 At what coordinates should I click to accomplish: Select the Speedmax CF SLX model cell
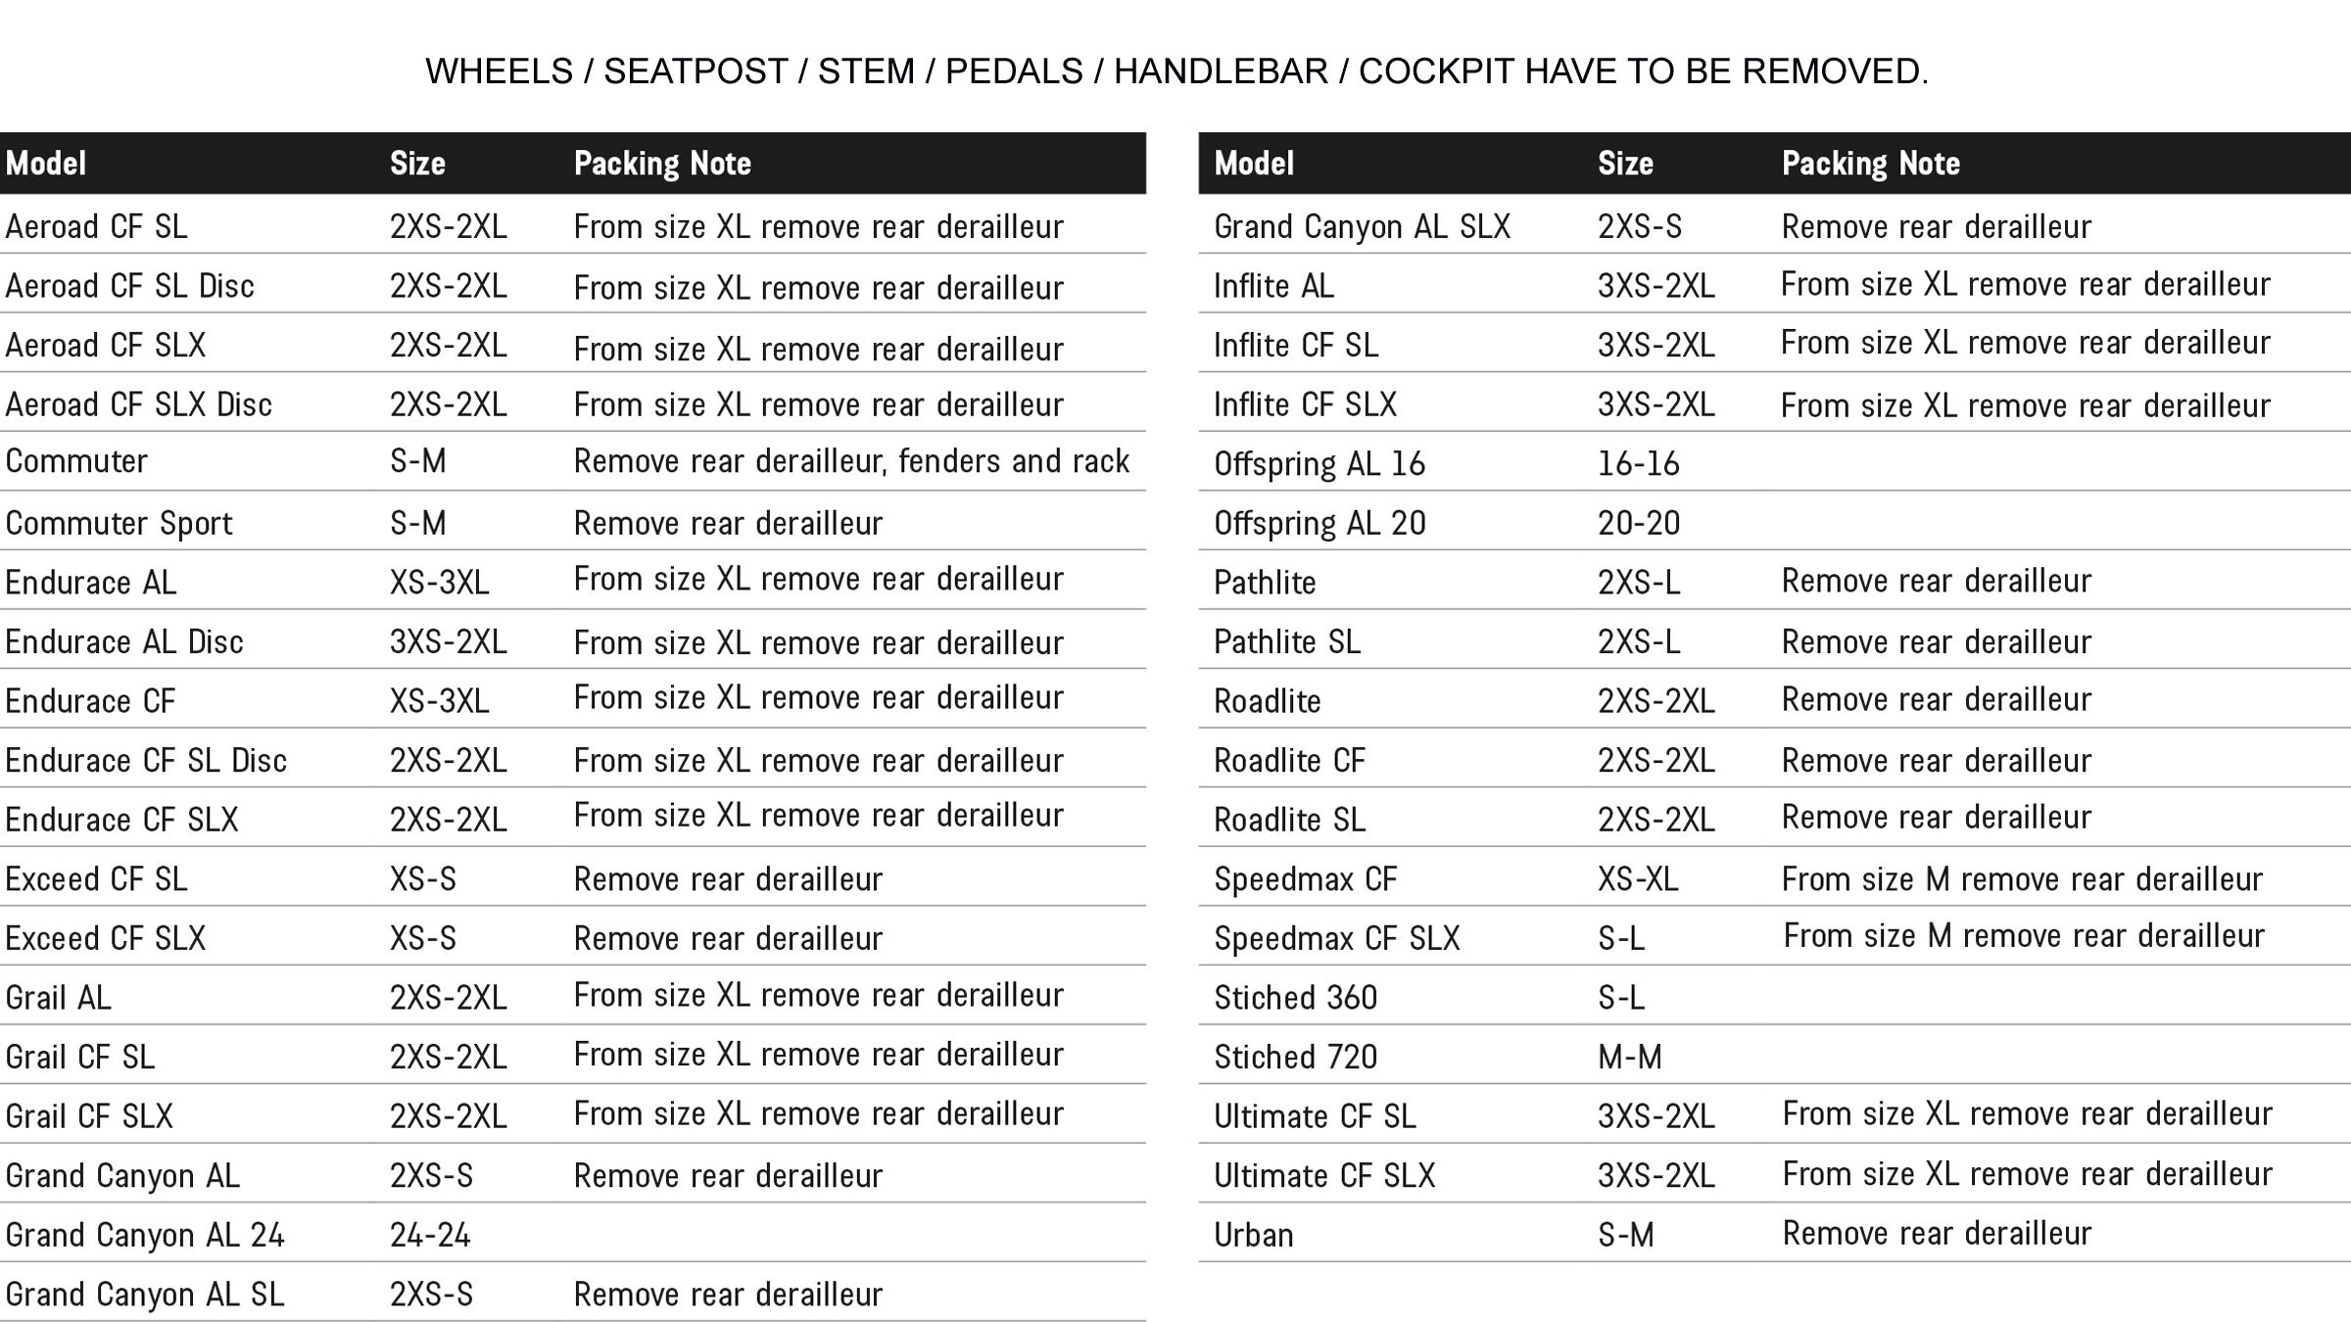pyautogui.click(x=1336, y=938)
